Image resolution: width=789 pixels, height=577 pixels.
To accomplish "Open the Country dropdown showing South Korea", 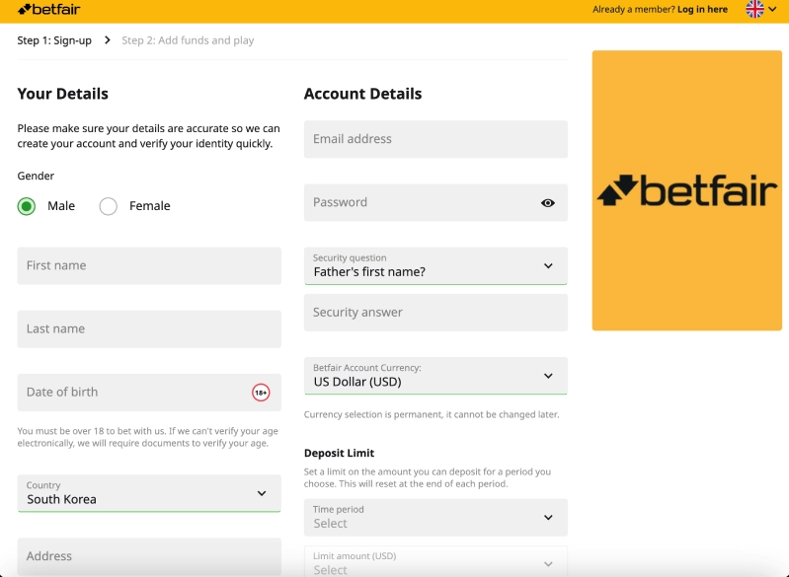I will point(149,493).
